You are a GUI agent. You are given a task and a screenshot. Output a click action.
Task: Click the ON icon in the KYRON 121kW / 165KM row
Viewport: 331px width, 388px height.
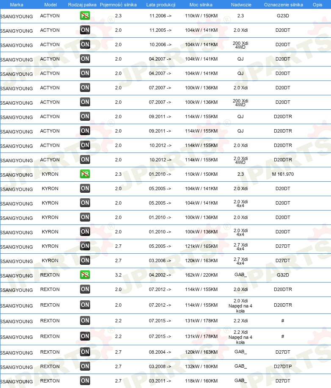pos(85,246)
